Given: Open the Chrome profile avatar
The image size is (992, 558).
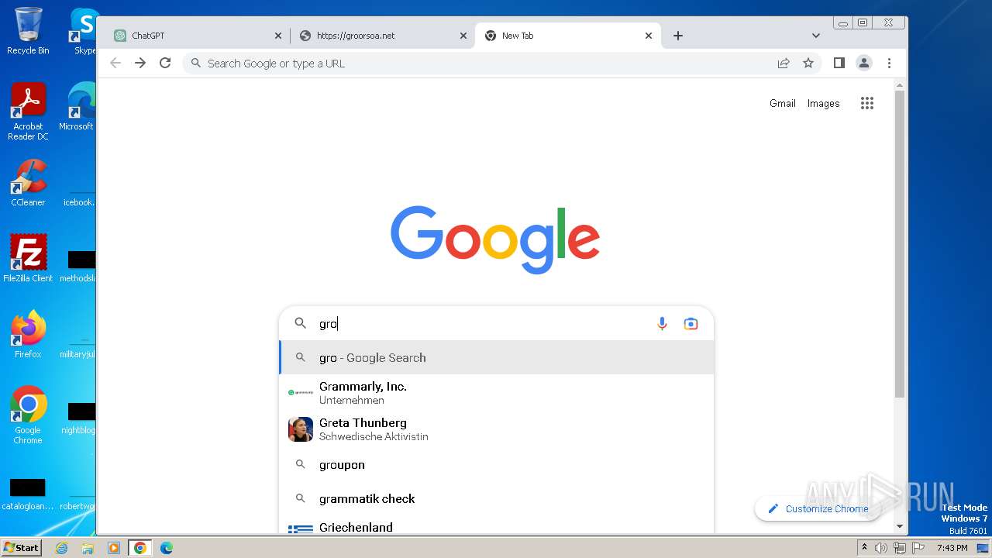Looking at the screenshot, I should tap(864, 63).
